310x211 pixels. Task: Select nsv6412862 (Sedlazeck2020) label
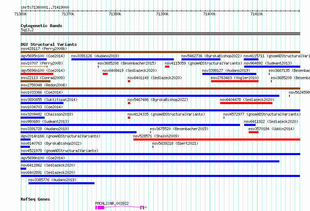48,165
